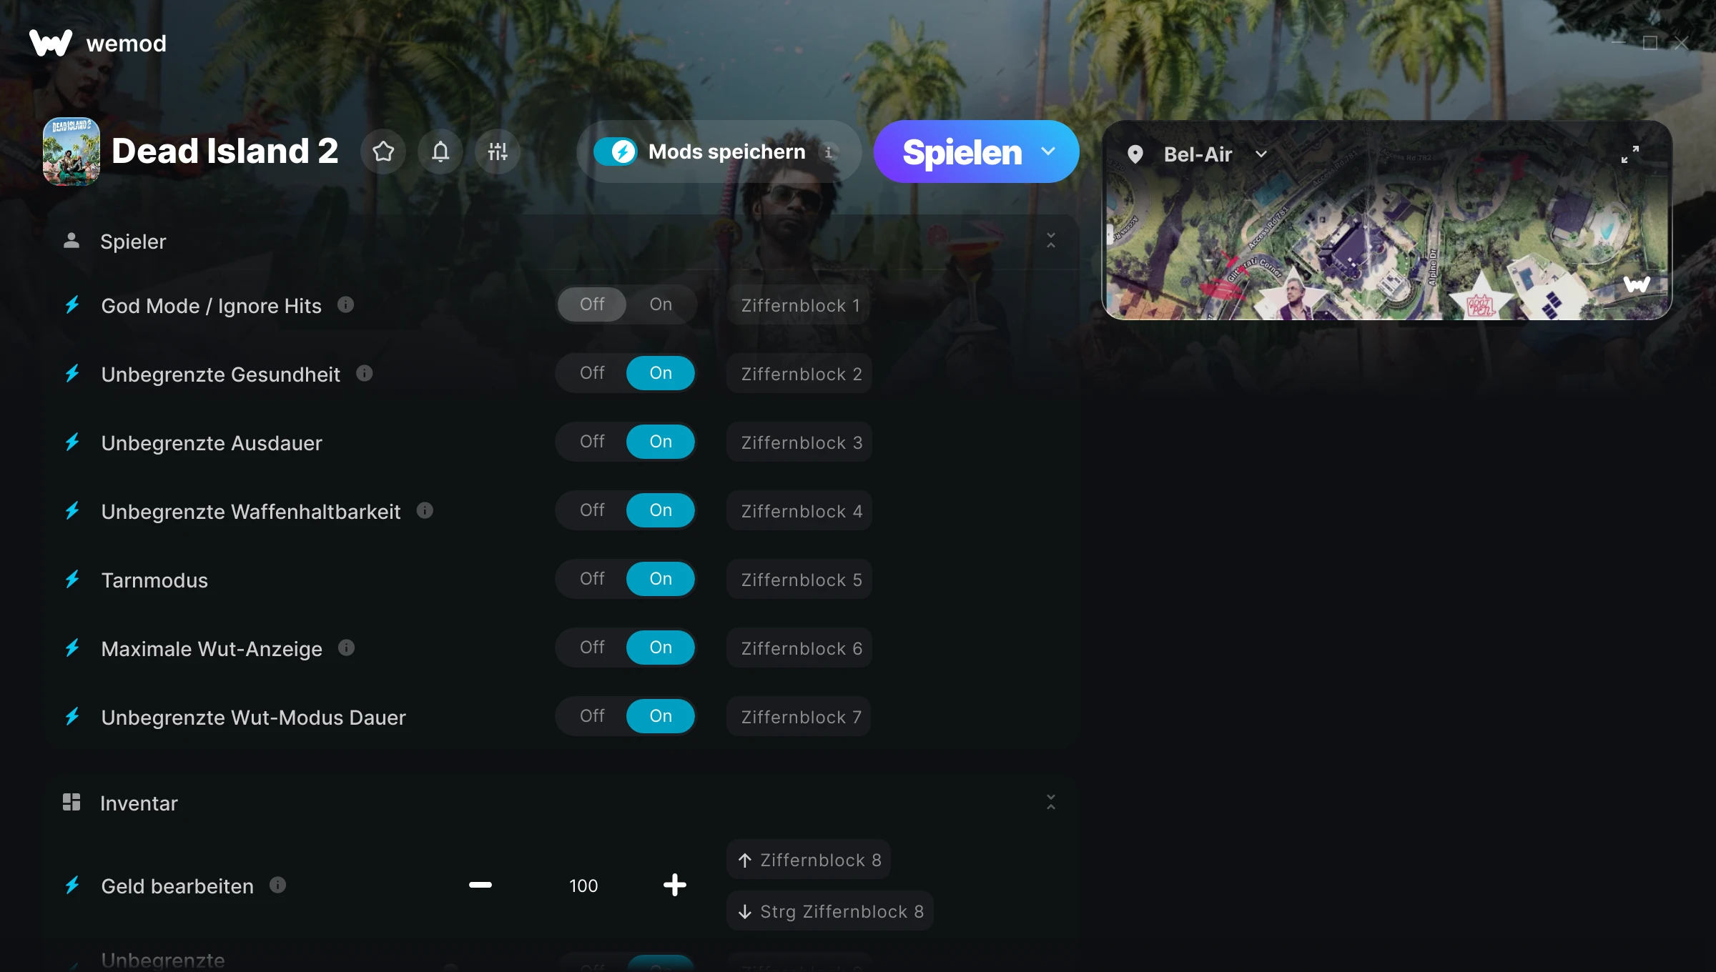The image size is (1716, 972).
Task: Turn off Tarnmodus
Action: pyautogui.click(x=592, y=579)
